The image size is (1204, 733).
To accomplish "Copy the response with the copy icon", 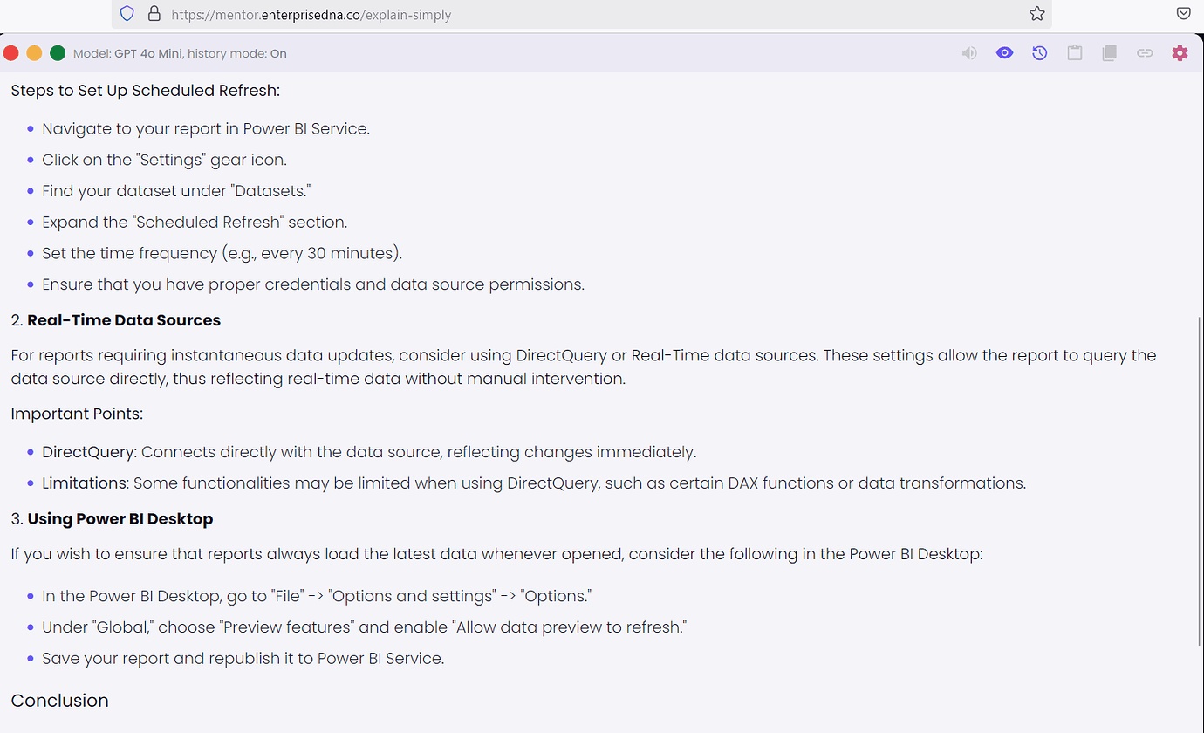I will 1109,52.
